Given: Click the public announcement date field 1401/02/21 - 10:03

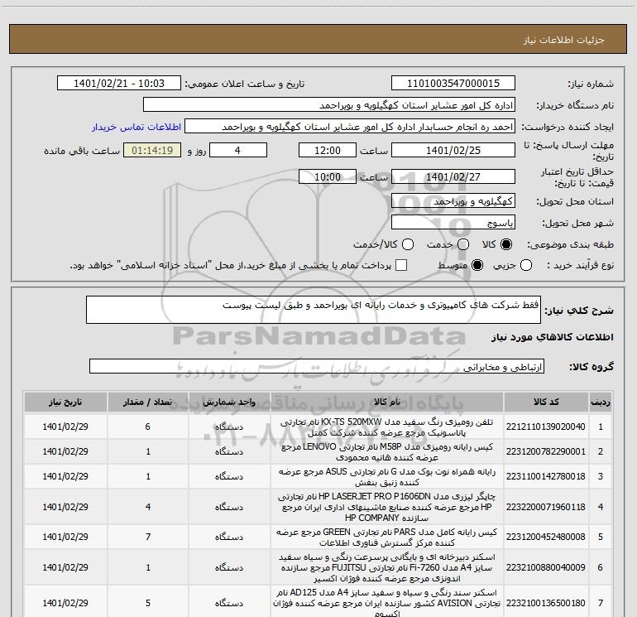Looking at the screenshot, I should pyautogui.click(x=119, y=84).
